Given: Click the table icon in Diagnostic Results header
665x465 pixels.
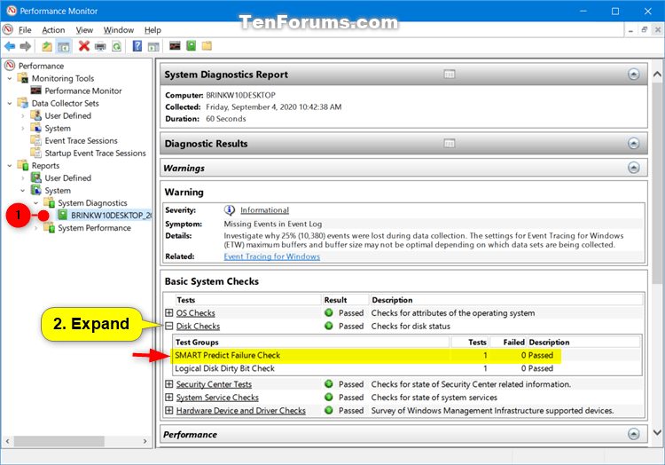Looking at the screenshot, I should point(450,144).
